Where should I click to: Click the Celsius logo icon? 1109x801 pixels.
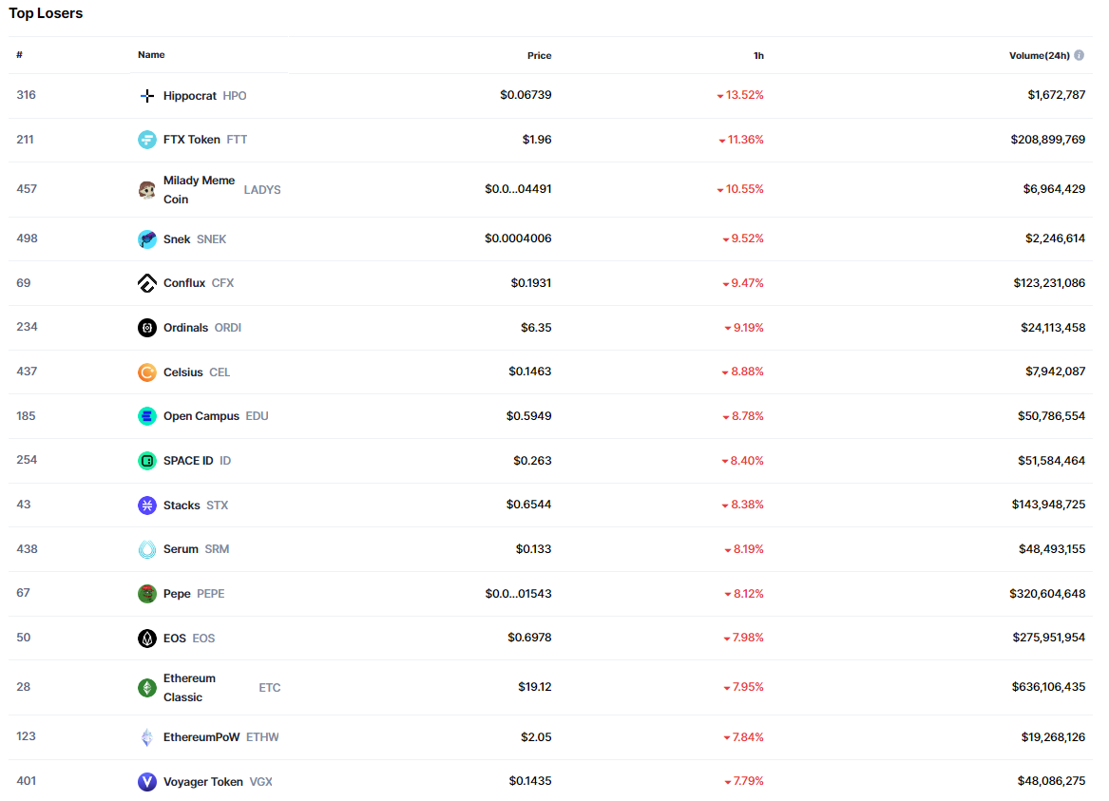[147, 372]
